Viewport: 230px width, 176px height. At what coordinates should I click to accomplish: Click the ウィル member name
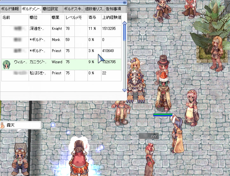[21, 62]
